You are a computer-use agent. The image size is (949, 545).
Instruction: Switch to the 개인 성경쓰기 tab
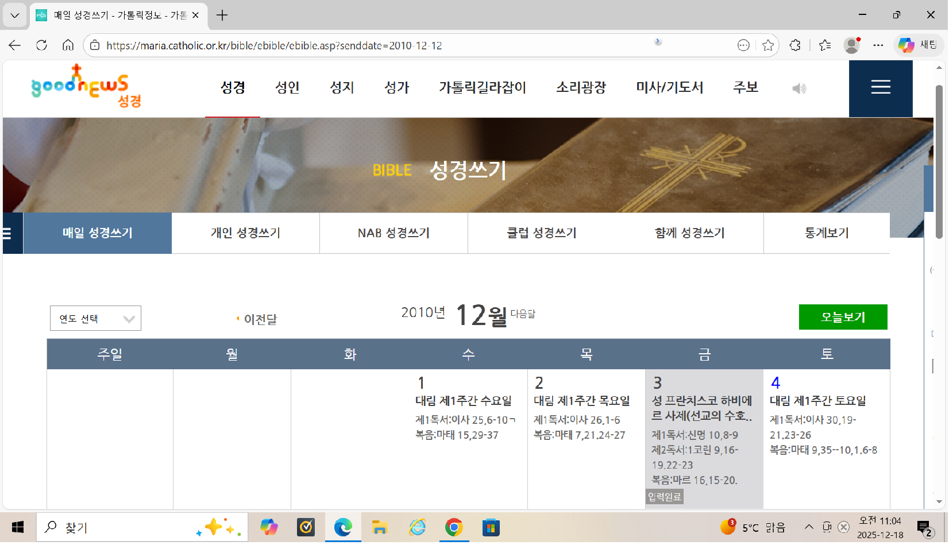tap(245, 233)
